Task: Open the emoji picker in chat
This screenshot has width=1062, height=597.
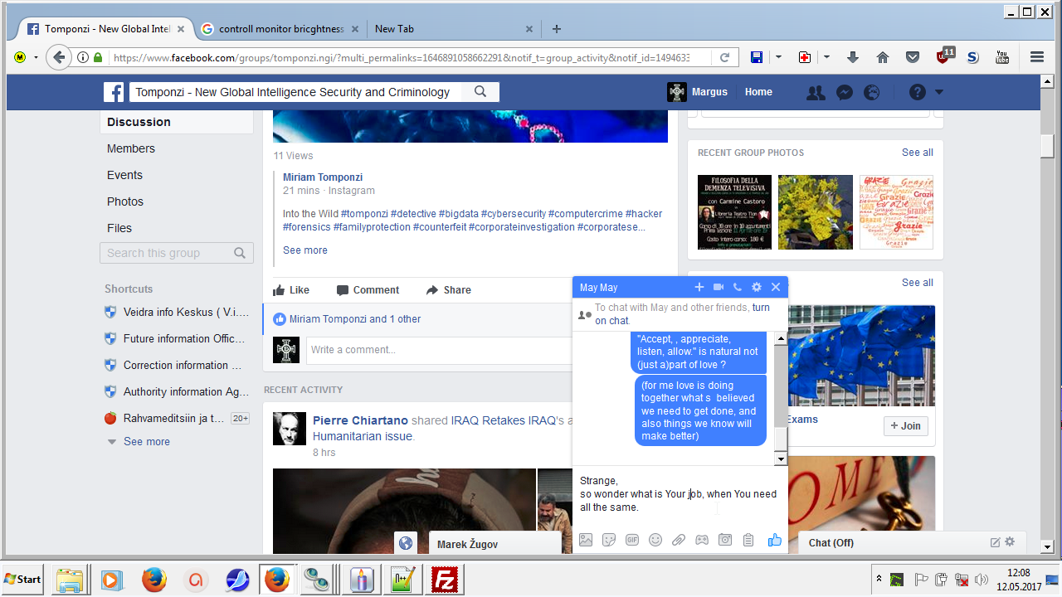Action: [x=655, y=540]
